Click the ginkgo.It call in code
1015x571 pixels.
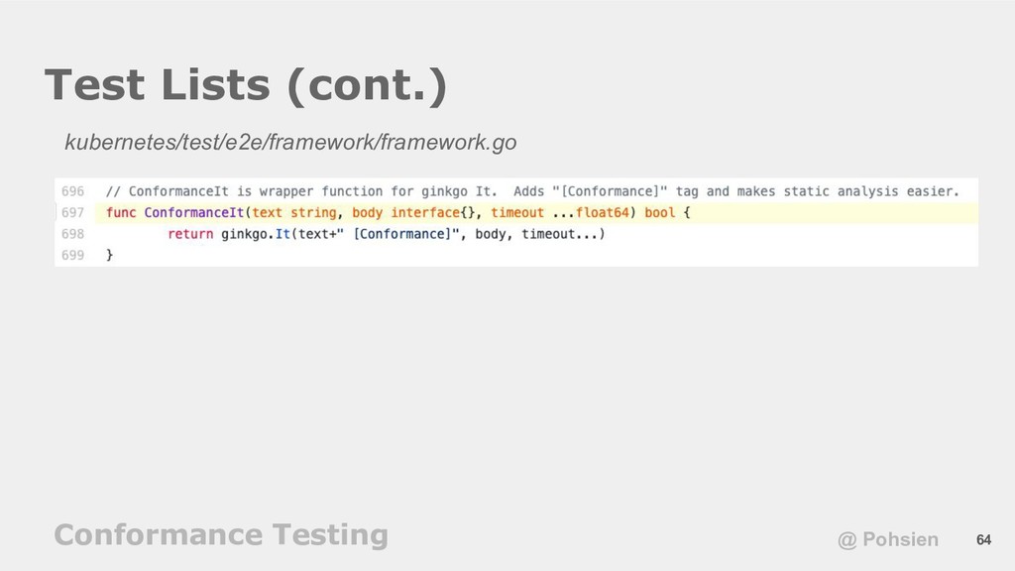coord(256,234)
